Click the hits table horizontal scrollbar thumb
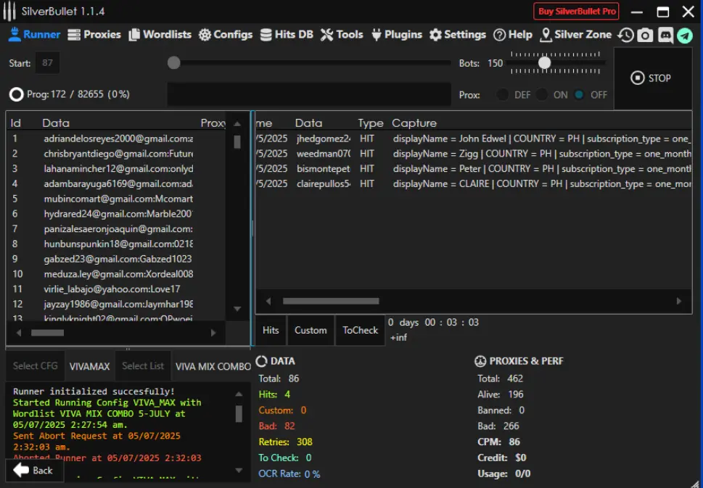The width and height of the screenshot is (703, 488). click(x=331, y=301)
